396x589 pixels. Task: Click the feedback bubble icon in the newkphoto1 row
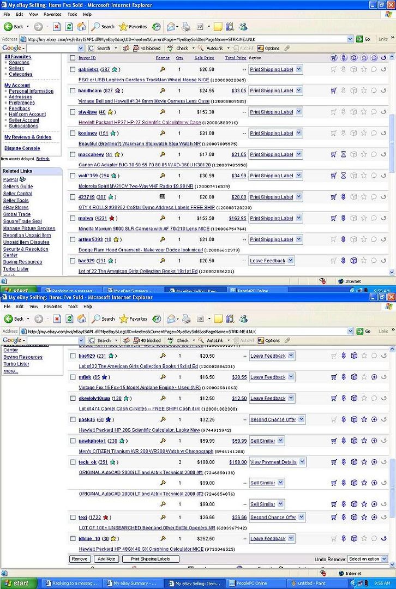point(374,441)
